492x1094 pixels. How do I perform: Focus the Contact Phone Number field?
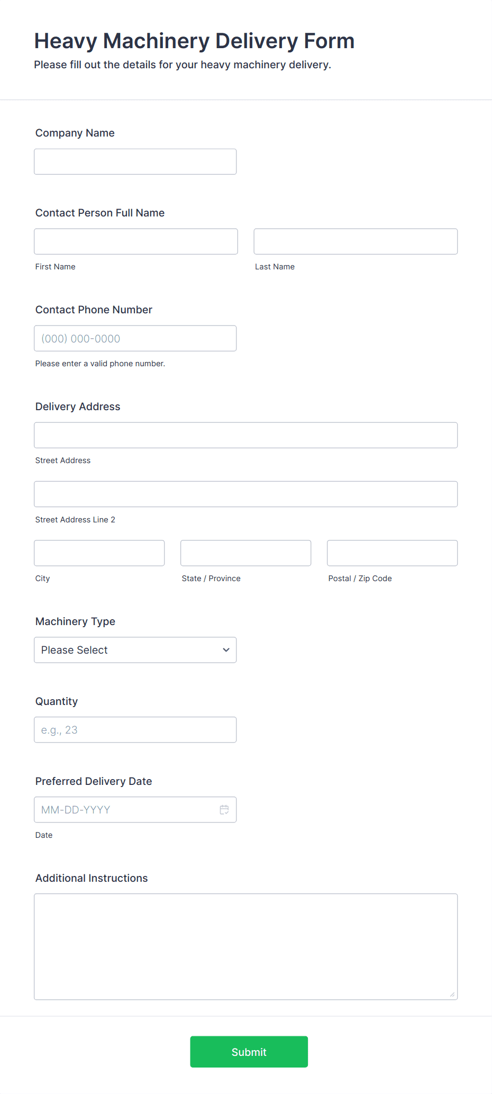click(135, 338)
